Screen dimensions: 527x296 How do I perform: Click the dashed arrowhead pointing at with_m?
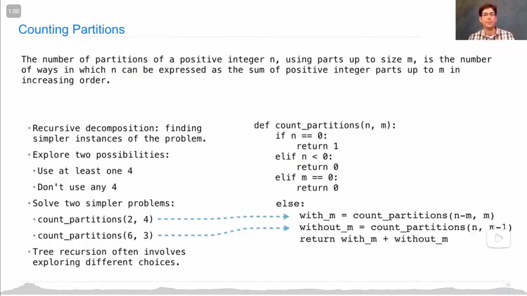point(286,217)
